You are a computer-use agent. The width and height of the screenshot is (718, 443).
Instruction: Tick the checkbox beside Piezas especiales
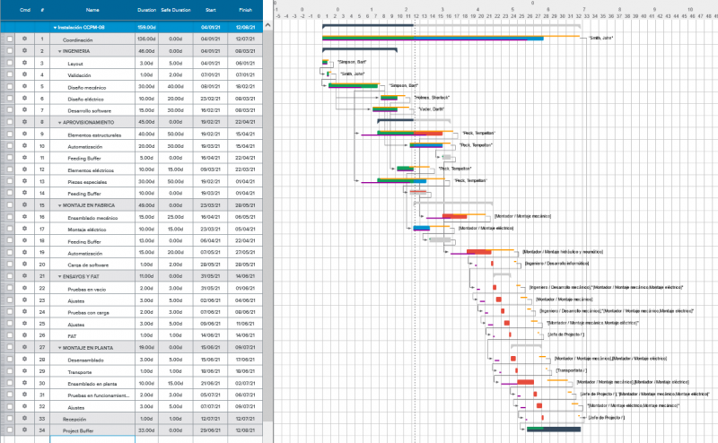click(10, 181)
